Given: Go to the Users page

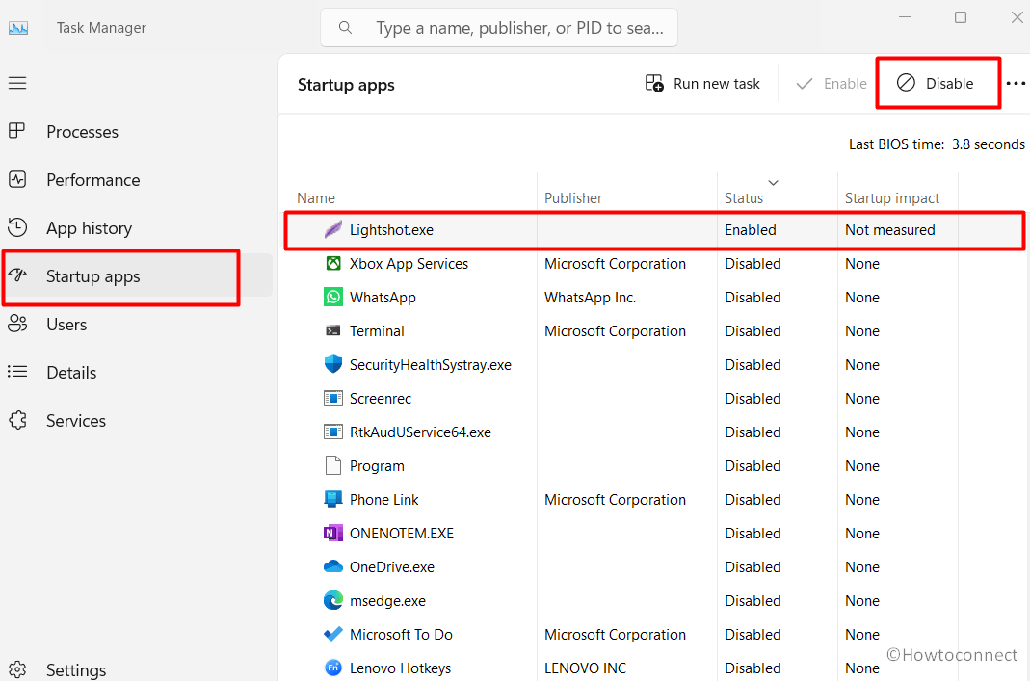Looking at the screenshot, I should coord(66,325).
